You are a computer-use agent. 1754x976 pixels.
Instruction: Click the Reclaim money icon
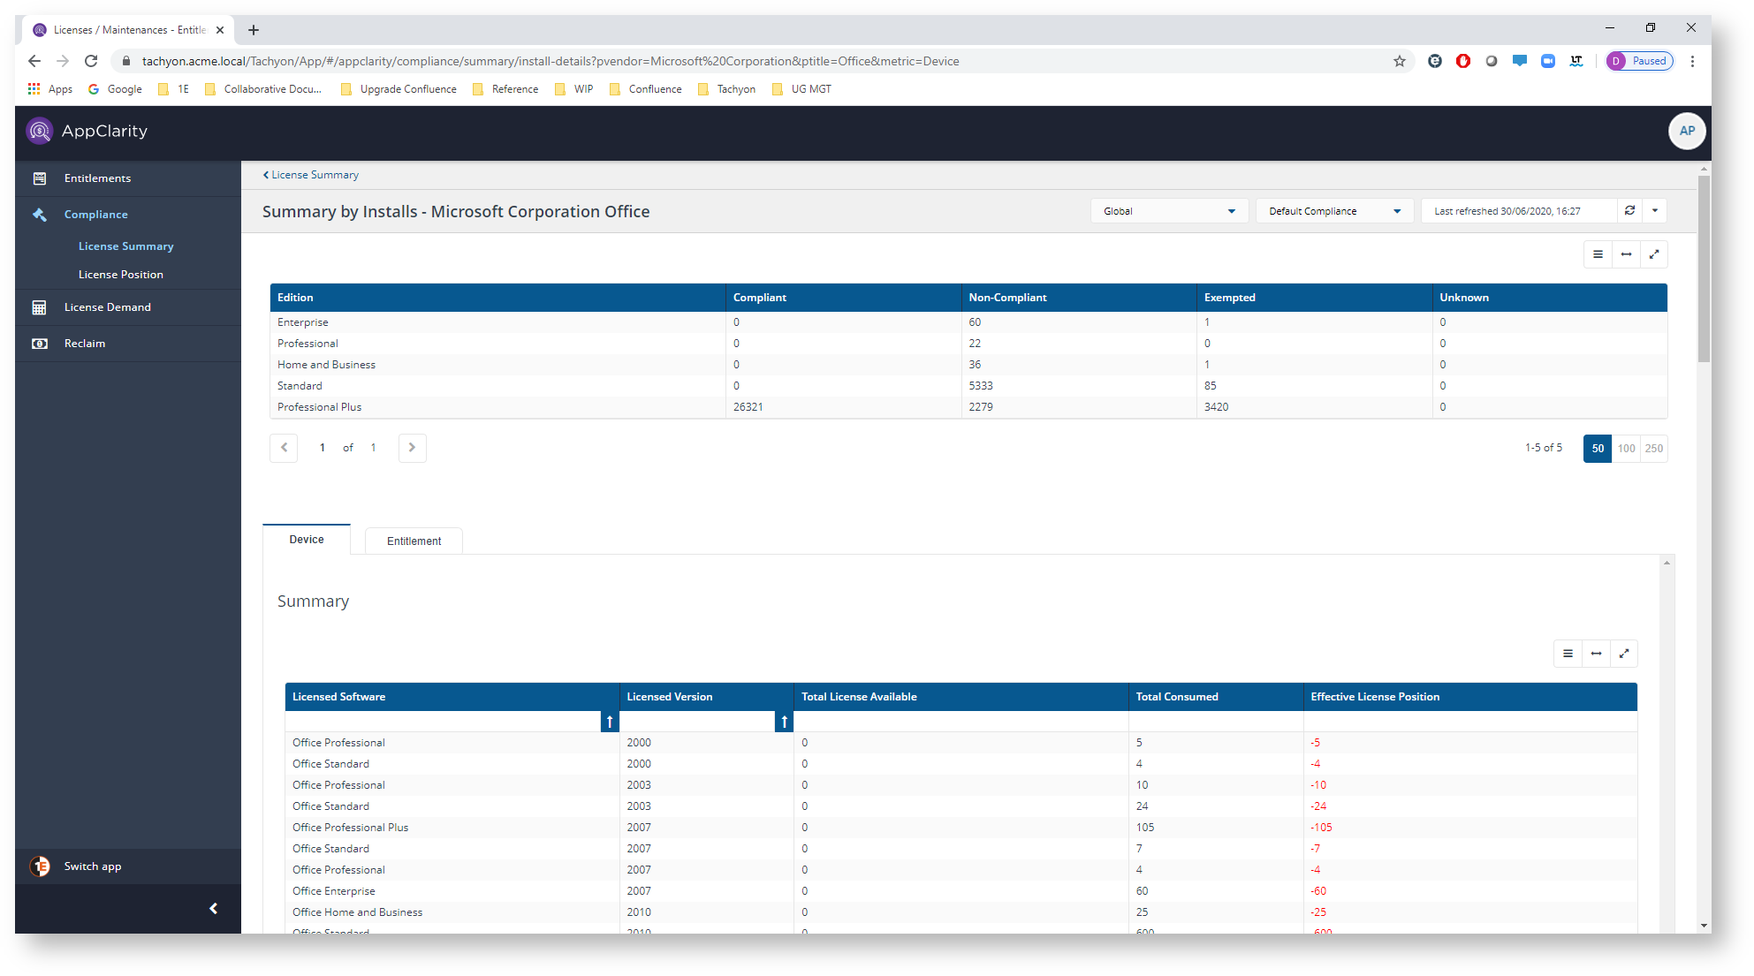tap(40, 344)
